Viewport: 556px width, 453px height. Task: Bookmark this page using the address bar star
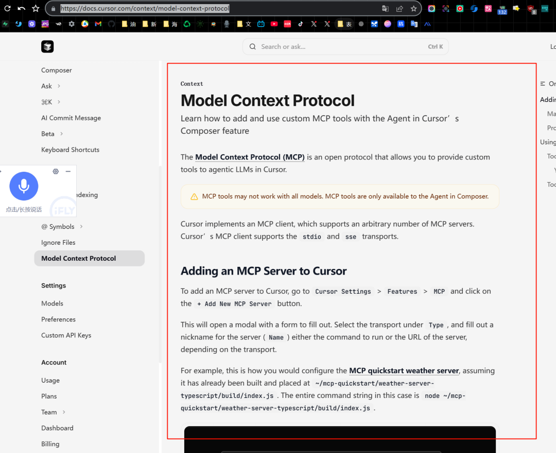(x=413, y=9)
